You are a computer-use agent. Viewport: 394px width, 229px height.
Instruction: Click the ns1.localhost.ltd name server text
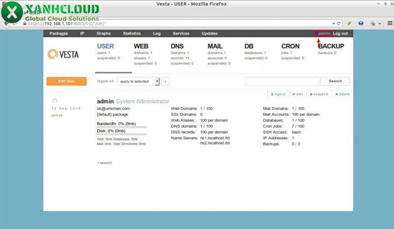point(215,138)
